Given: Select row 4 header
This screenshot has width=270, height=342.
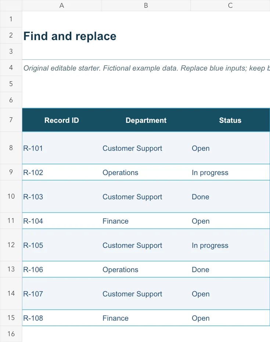Looking at the screenshot, I should [11, 68].
